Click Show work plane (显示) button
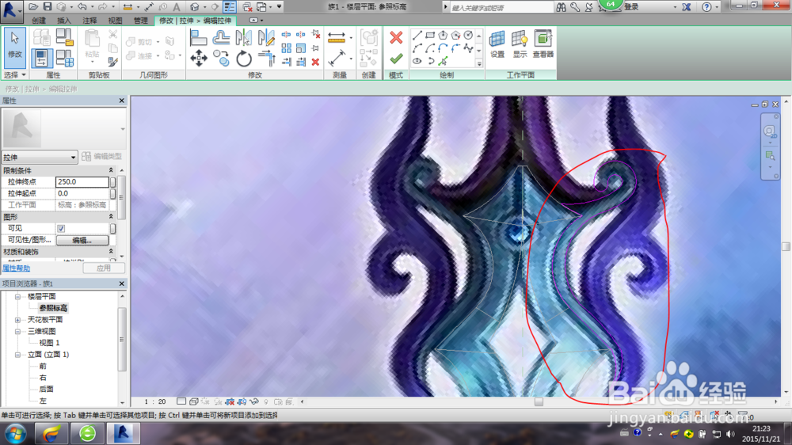Viewport: 792px width, 445px height. [x=520, y=44]
